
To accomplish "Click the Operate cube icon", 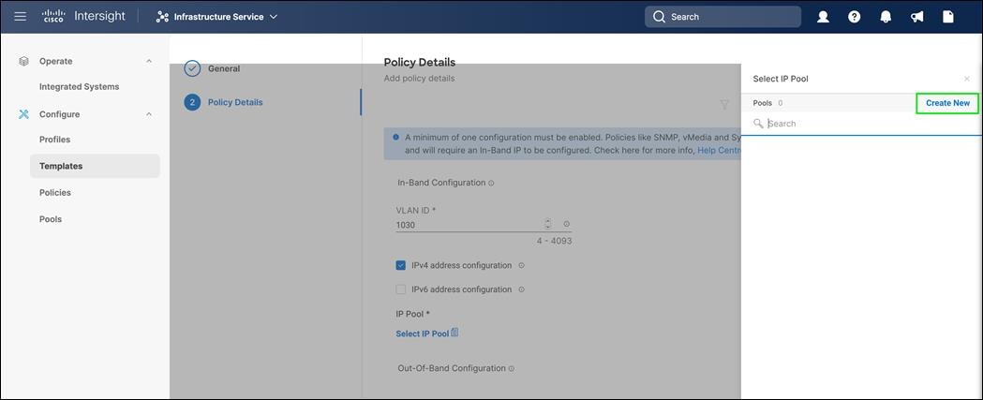I will pyautogui.click(x=23, y=61).
